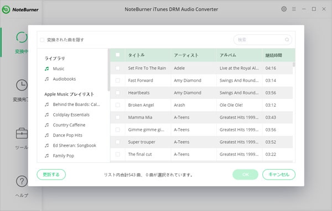Select the Gimme gimme gi... title
Image resolution: width=332 pixels, height=211 pixels.
pos(146,130)
